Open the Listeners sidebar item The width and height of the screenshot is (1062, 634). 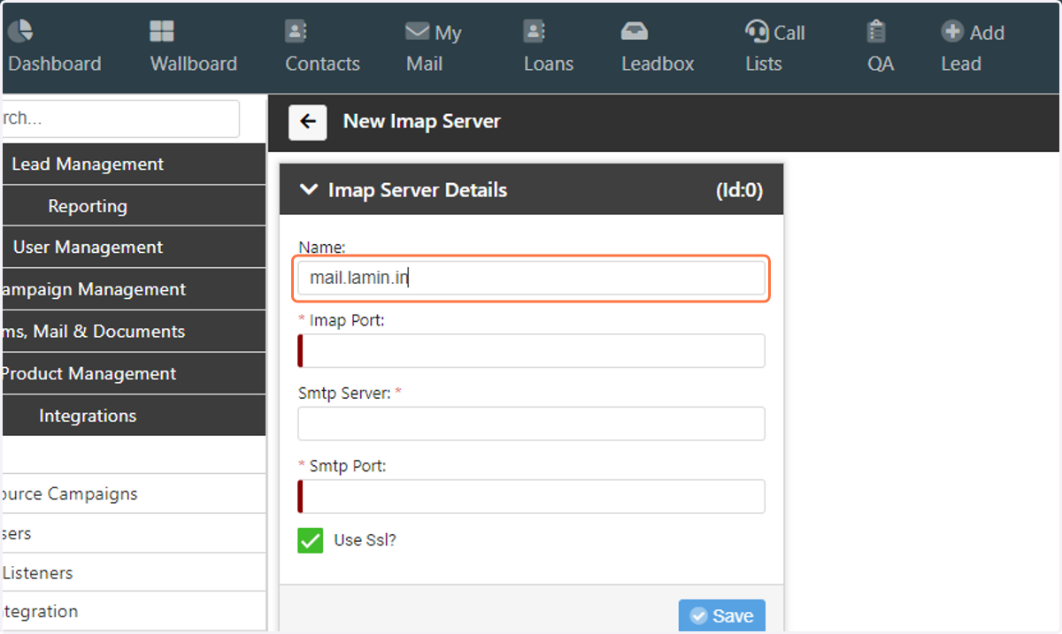coord(133,573)
